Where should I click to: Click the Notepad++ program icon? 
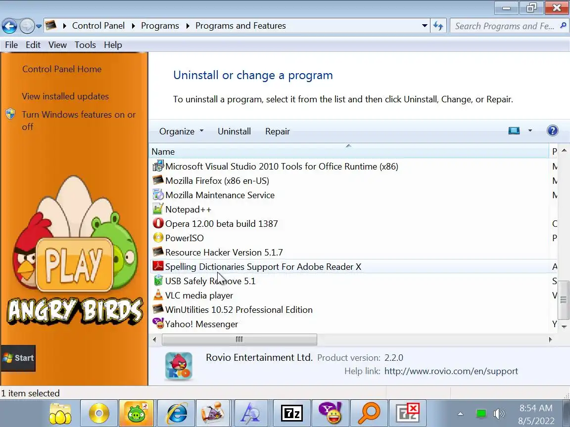click(158, 209)
